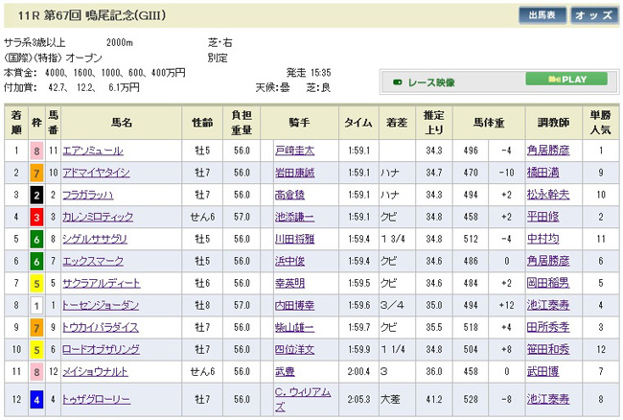View jockey 戸崎圭太 profile

[x=293, y=151]
